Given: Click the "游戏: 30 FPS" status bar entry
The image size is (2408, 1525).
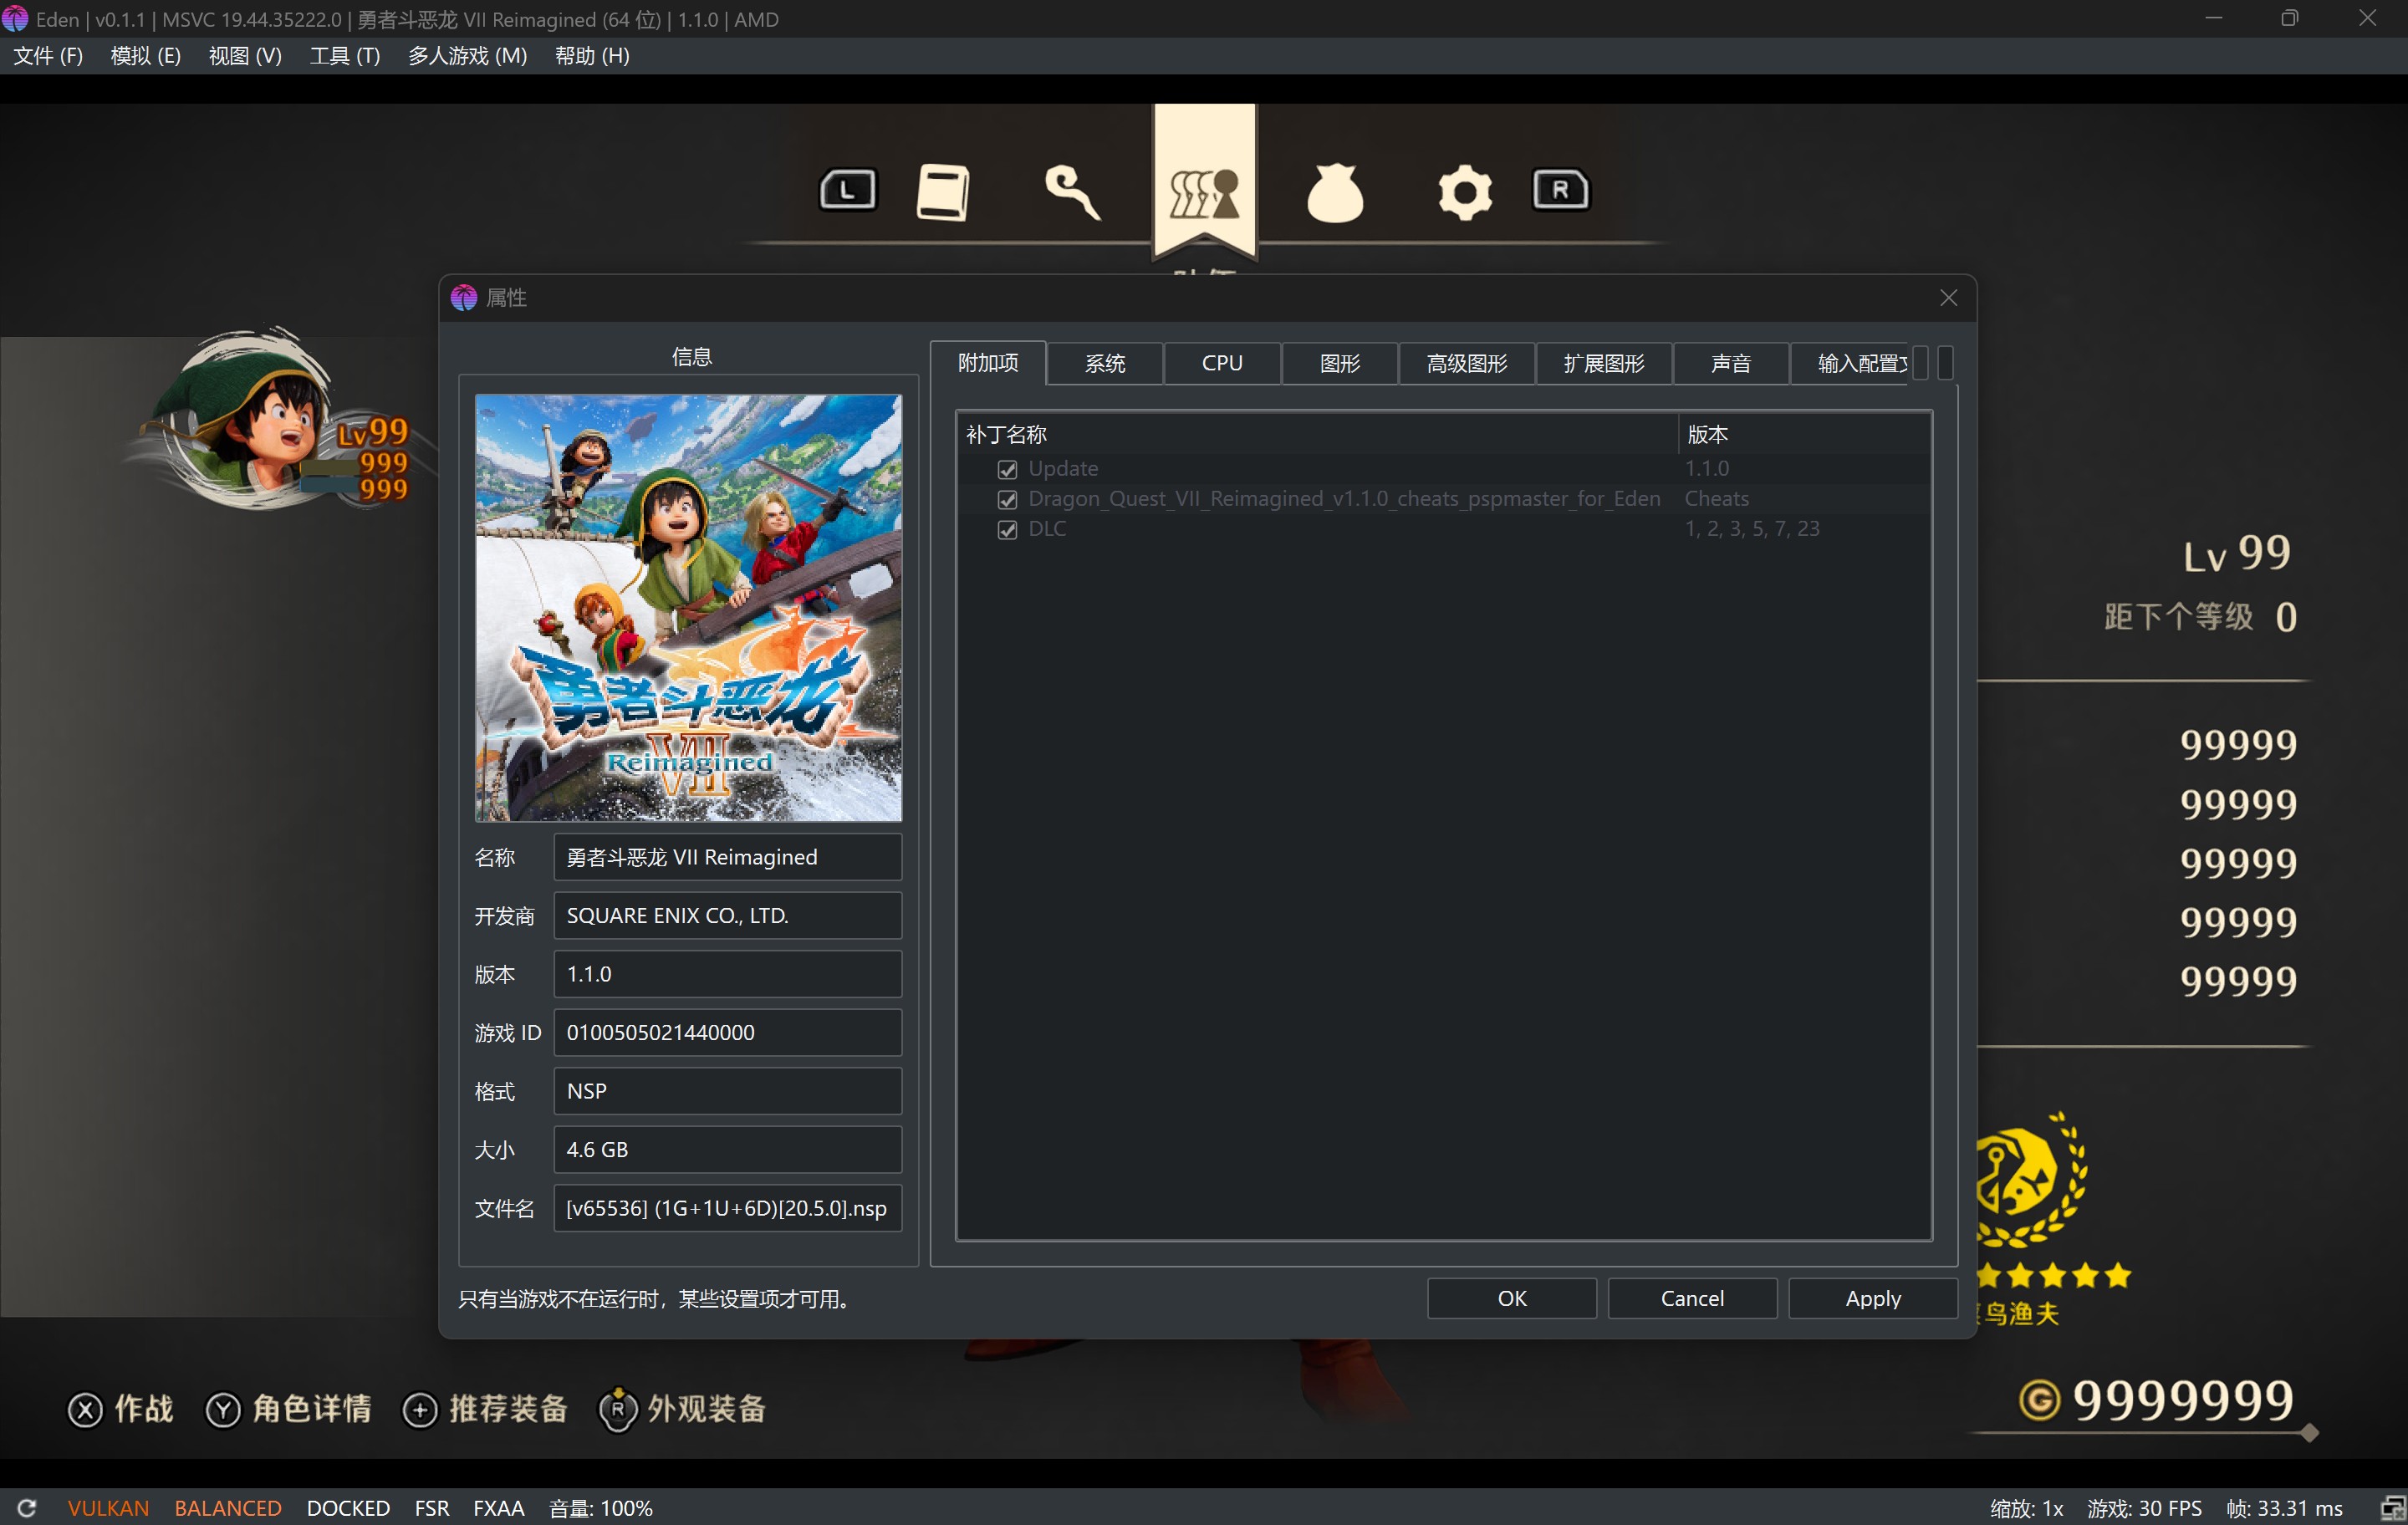Looking at the screenshot, I should click(x=2144, y=1507).
